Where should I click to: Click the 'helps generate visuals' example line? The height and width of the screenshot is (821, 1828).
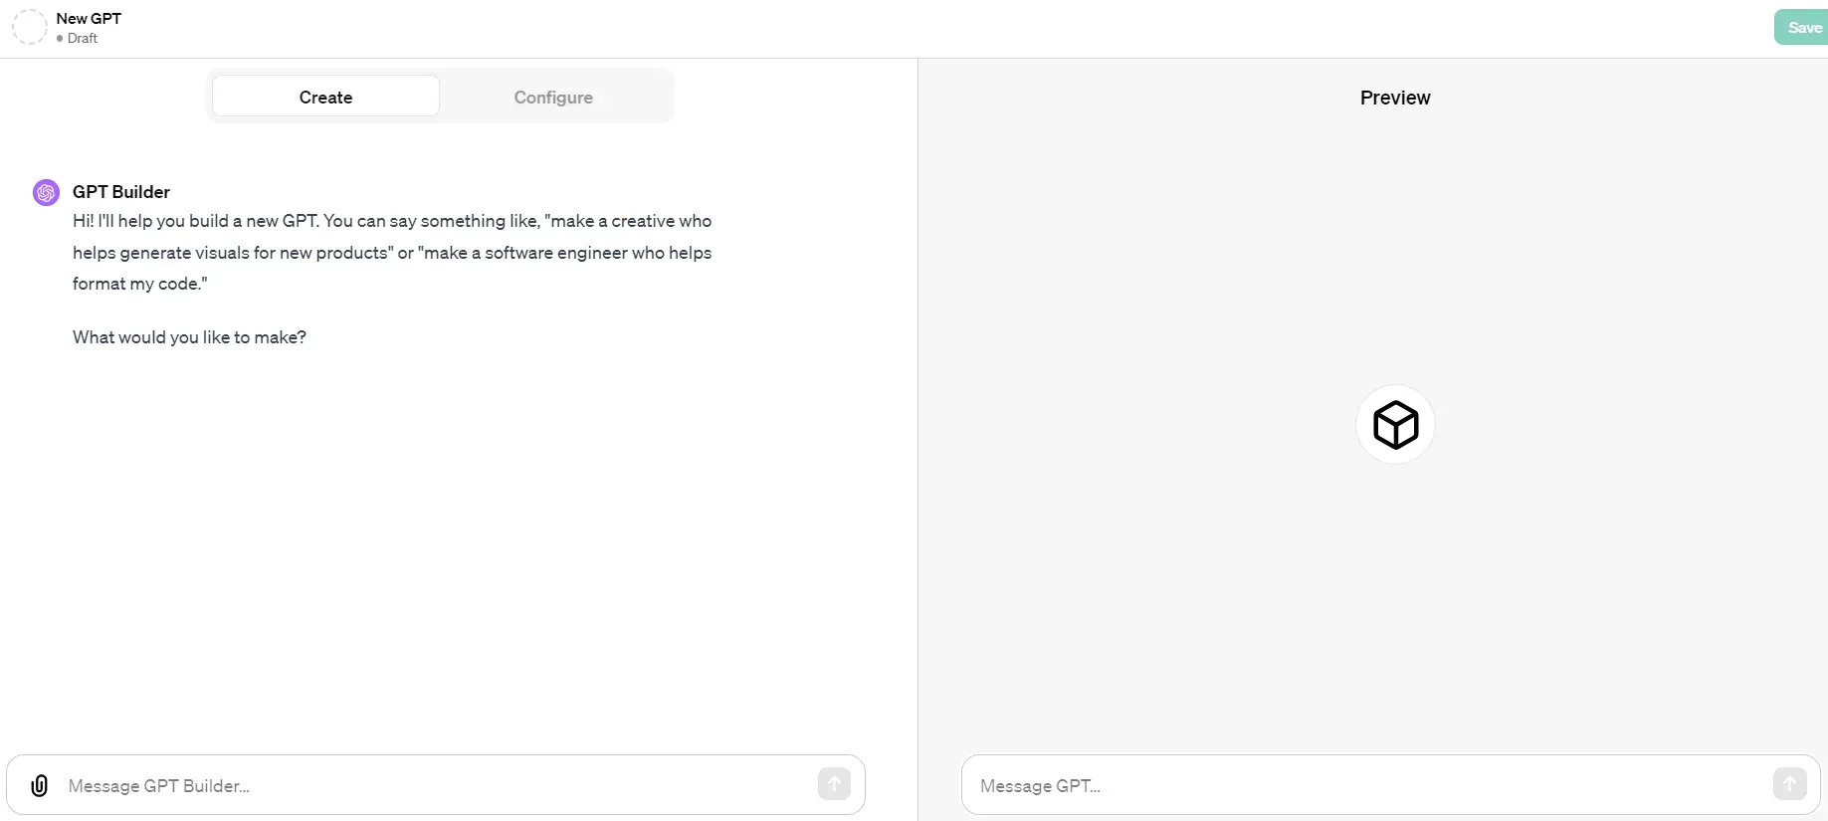click(x=392, y=253)
